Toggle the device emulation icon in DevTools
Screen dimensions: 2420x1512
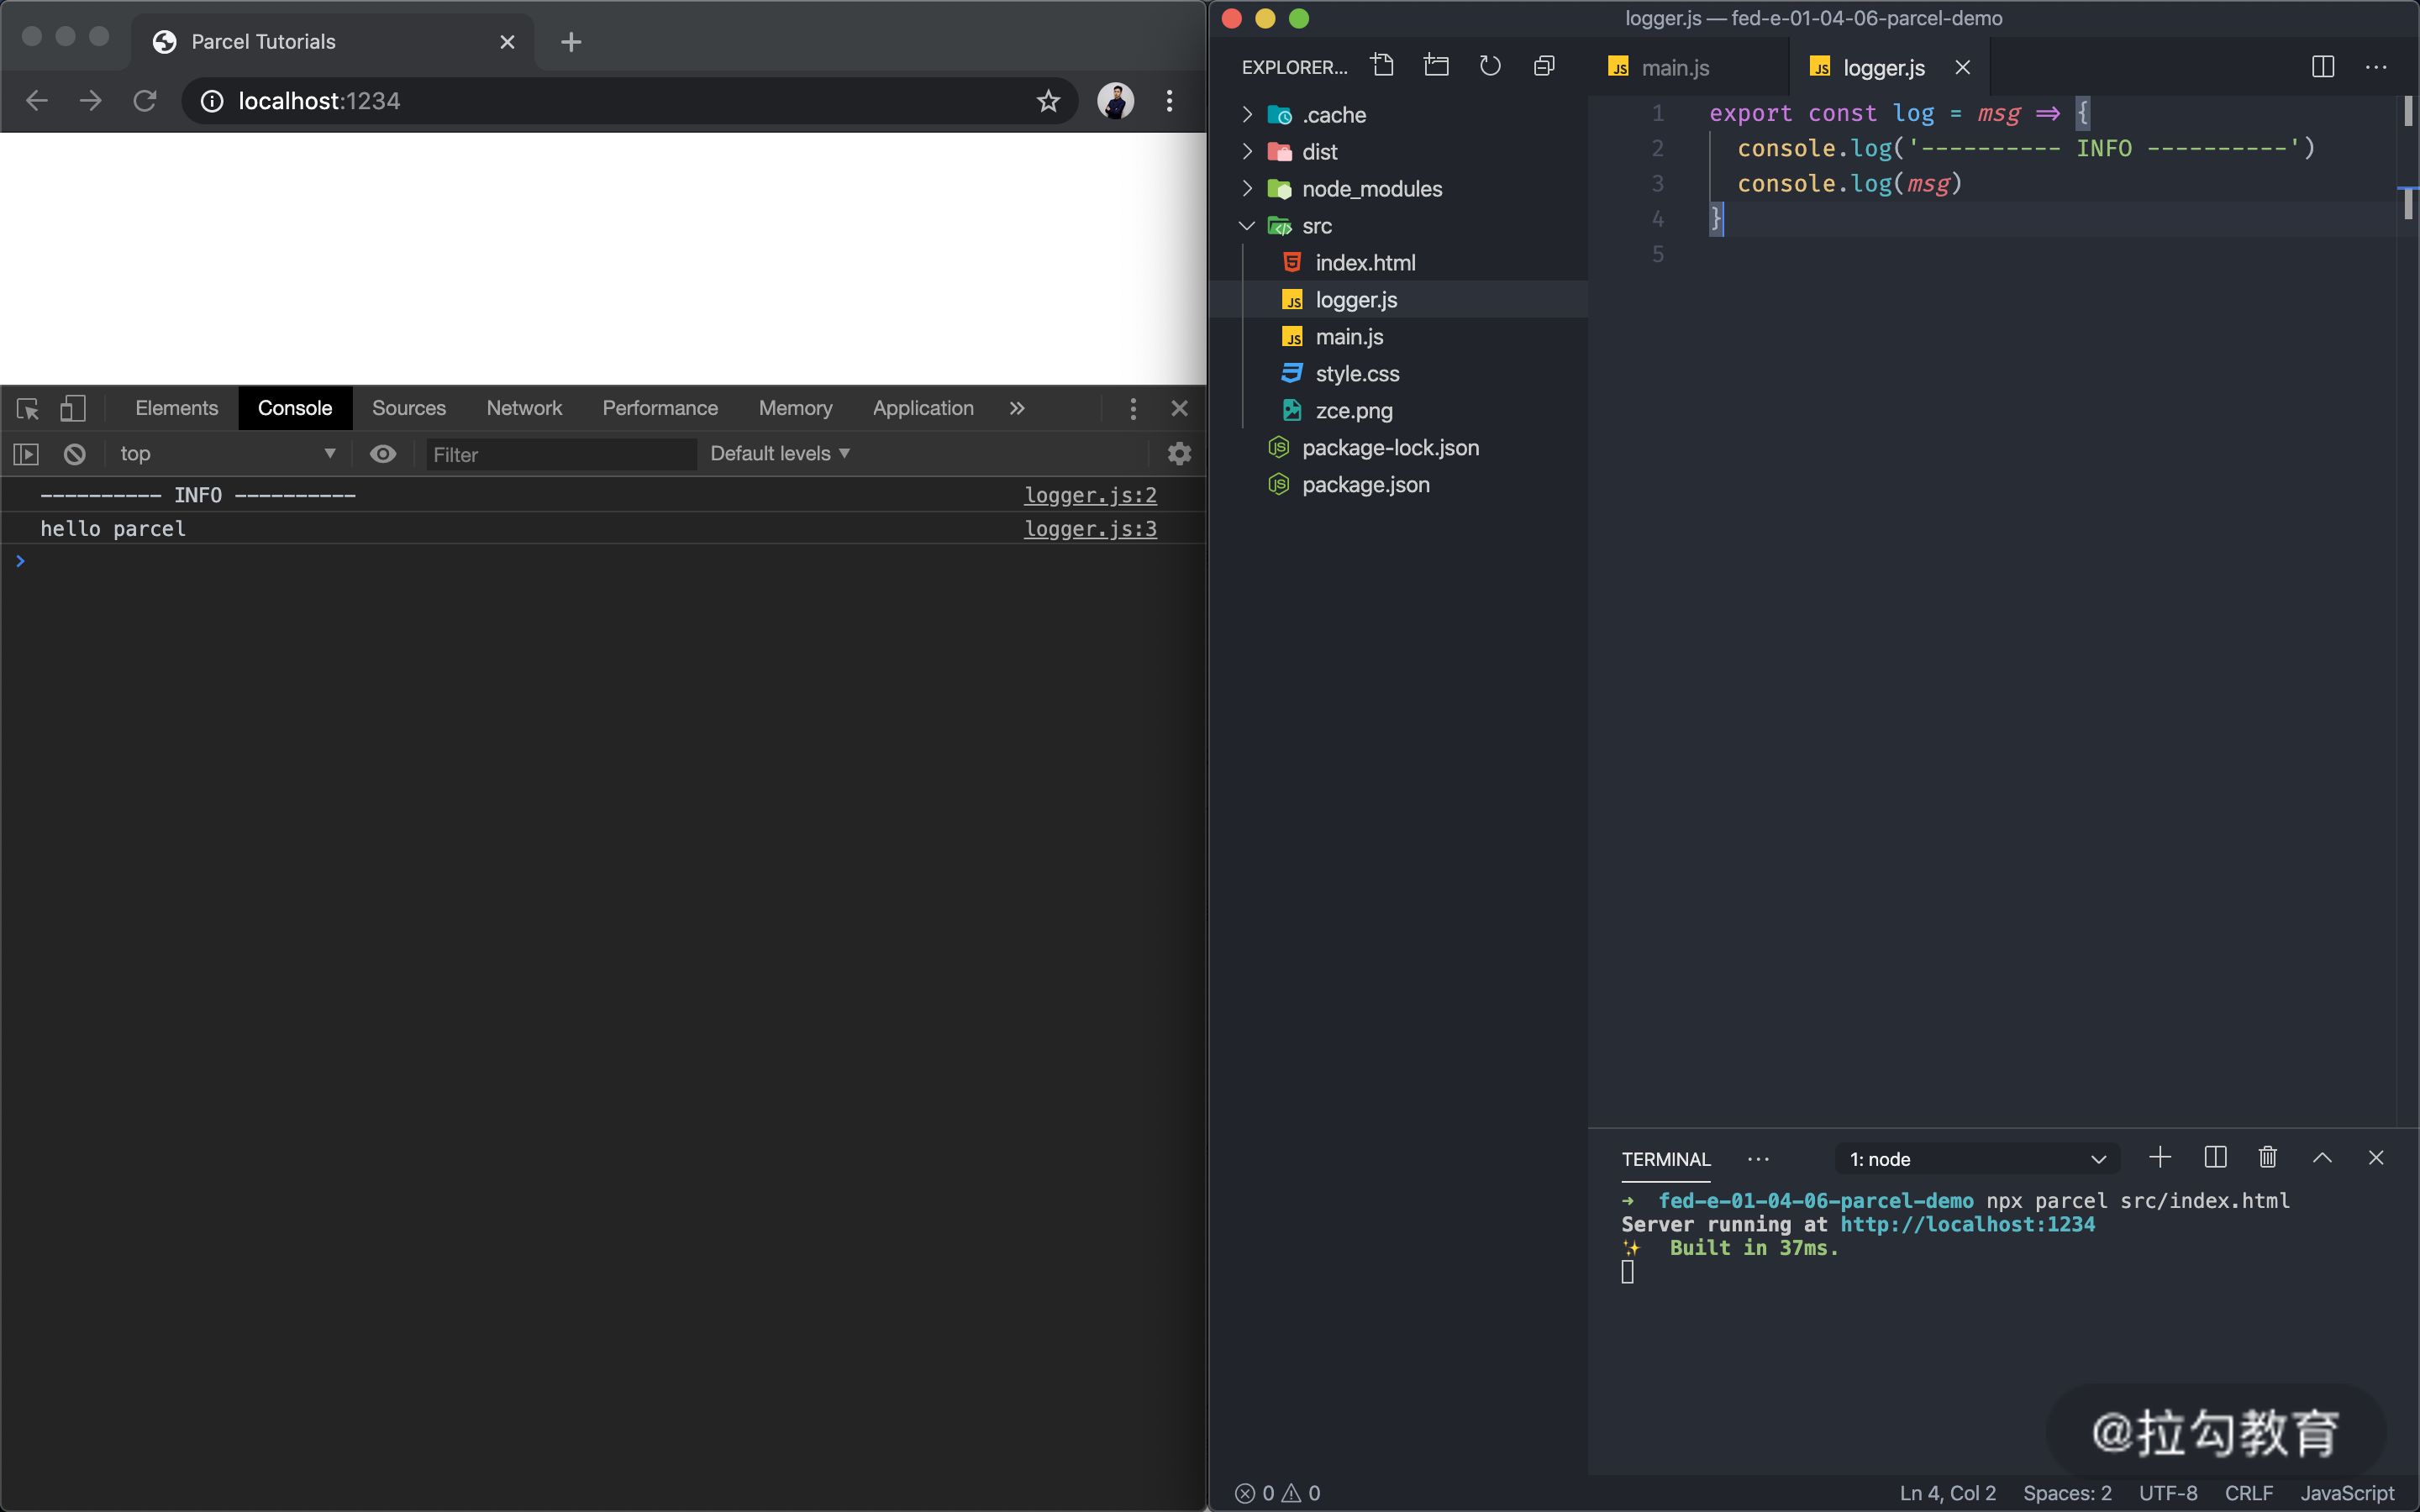point(71,407)
